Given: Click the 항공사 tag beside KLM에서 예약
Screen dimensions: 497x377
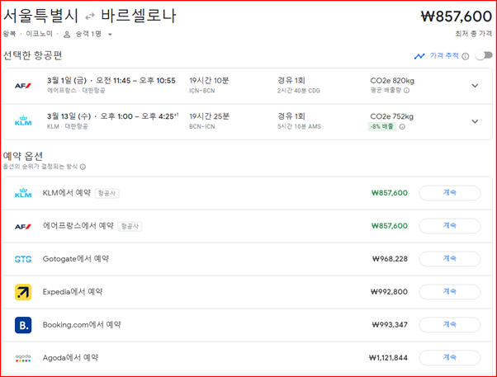Looking at the screenshot, I should point(106,193).
